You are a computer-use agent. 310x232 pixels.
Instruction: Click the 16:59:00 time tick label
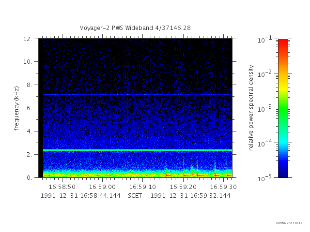click(x=102, y=187)
